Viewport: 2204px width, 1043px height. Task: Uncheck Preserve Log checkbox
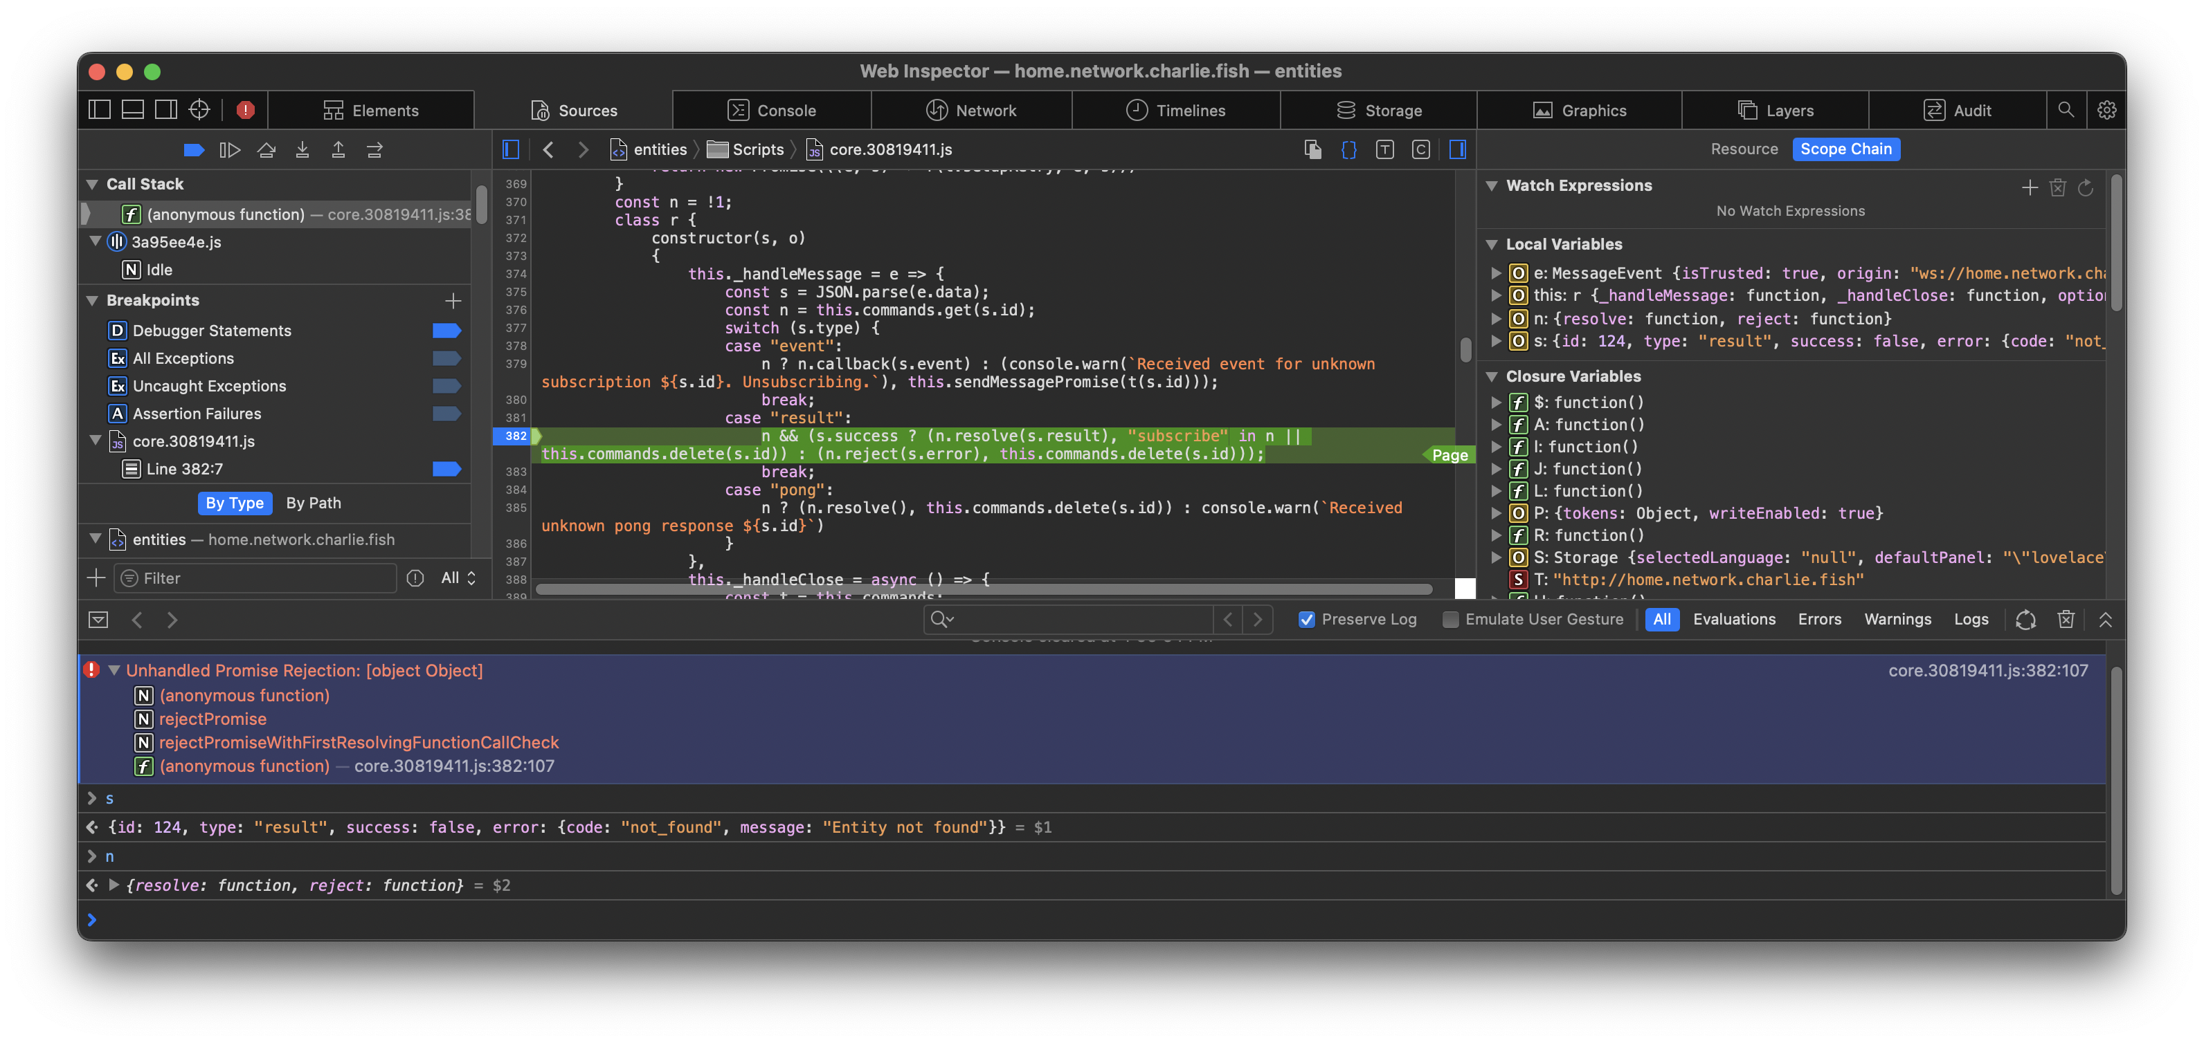1306,619
